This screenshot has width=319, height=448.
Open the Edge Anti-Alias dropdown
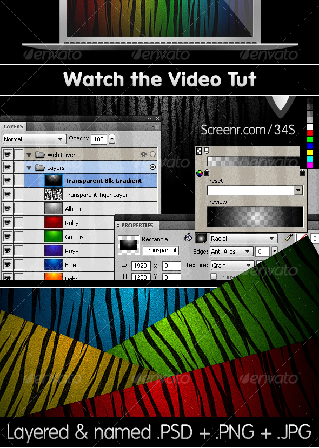(231, 252)
